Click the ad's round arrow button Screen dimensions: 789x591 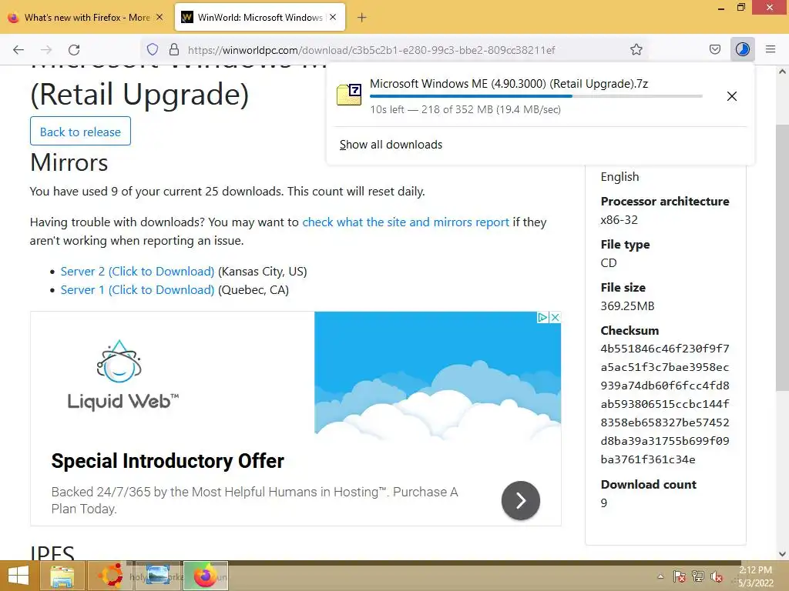(520, 500)
